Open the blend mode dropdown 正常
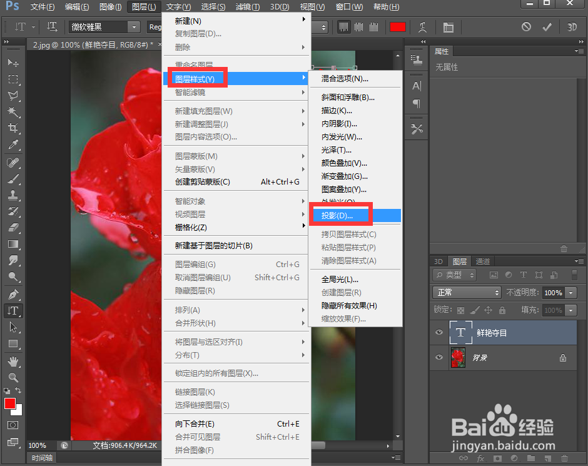Image resolution: width=588 pixels, height=466 pixels. coord(467,292)
